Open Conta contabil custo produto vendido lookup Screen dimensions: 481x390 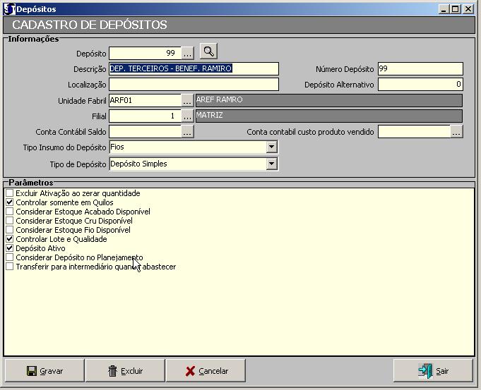pos(456,131)
